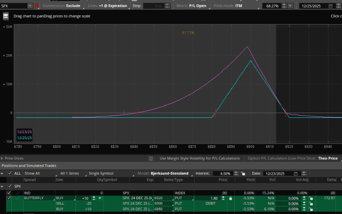Adjust Vol Adj stepper in 6920 PUT row
The height and width of the screenshot is (214, 342).
click(x=304, y=198)
